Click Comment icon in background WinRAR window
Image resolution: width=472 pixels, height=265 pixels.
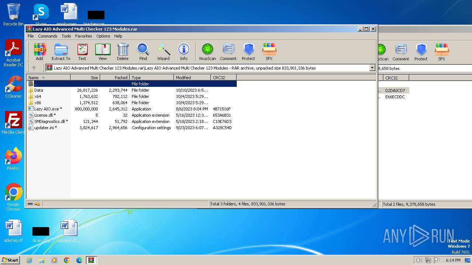401,52
